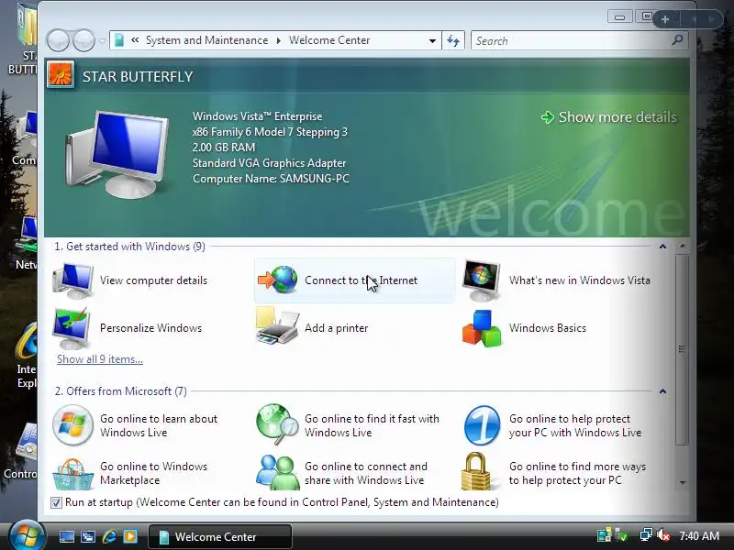Click Windows Basics label
The image size is (734, 550).
pyautogui.click(x=547, y=328)
